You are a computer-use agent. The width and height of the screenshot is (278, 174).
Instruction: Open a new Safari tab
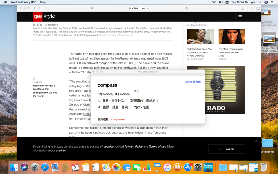259,9
